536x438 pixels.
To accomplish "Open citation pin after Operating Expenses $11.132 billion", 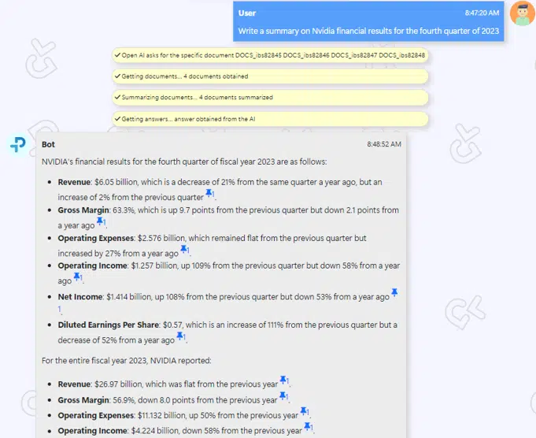I will 305,411.
